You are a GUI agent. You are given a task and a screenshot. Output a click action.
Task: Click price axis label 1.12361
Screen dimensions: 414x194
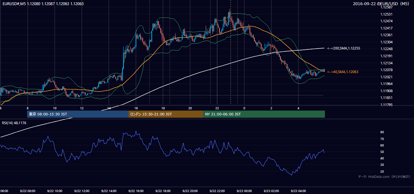point(386,35)
